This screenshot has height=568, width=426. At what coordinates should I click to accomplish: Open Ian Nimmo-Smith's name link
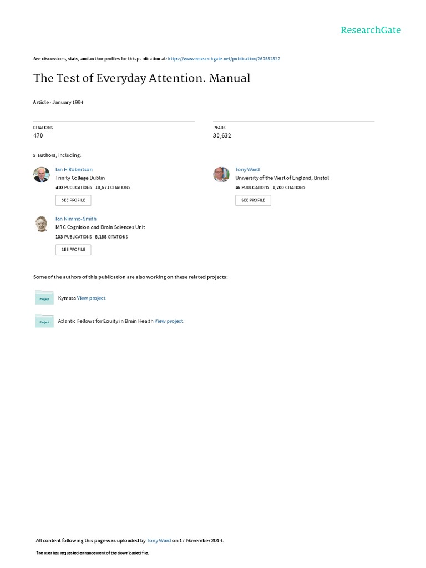[76, 219]
